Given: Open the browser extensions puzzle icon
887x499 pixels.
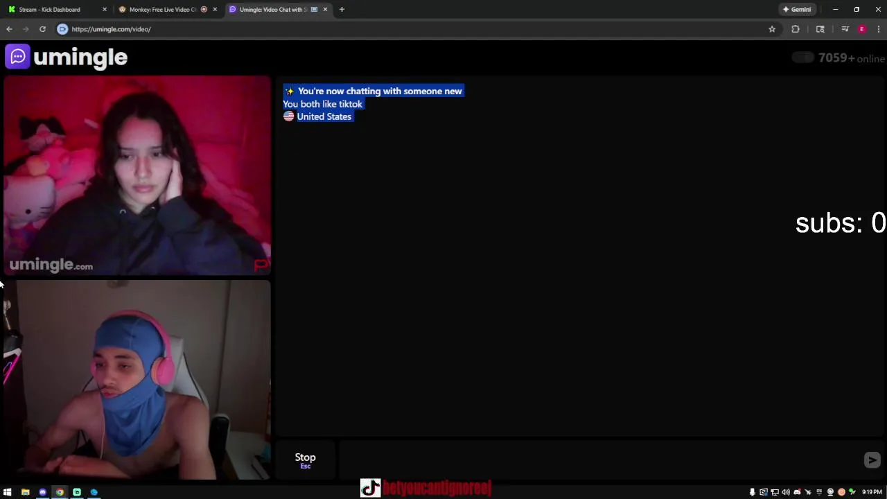Looking at the screenshot, I should click(x=796, y=29).
